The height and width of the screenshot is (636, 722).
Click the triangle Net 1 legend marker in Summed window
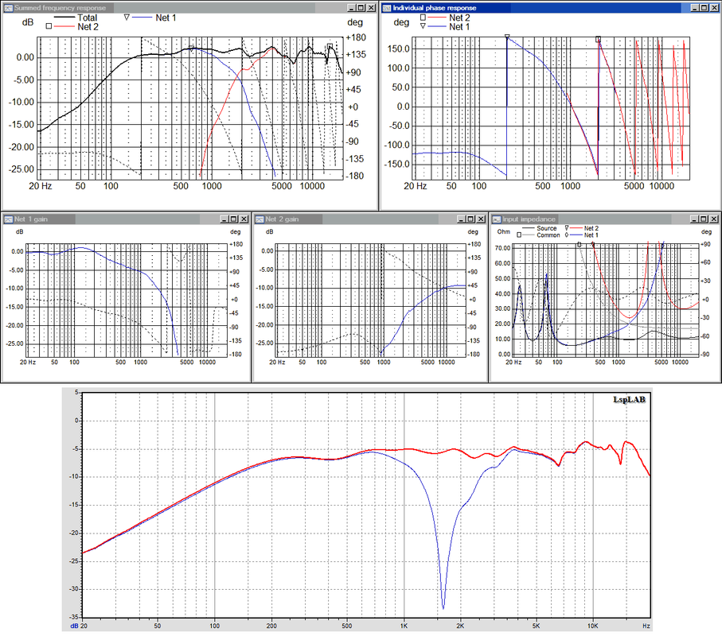pos(127,17)
